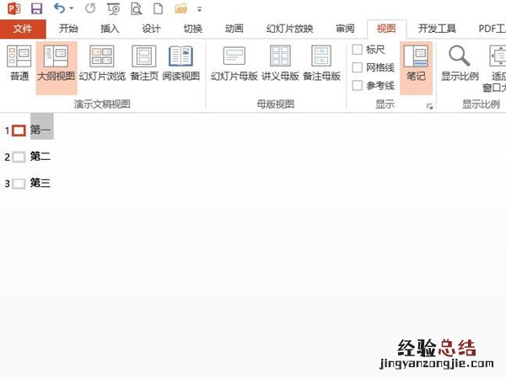Screen dimensions: 506x379
Task: Click the save icon in title bar
Action: (x=36, y=9)
